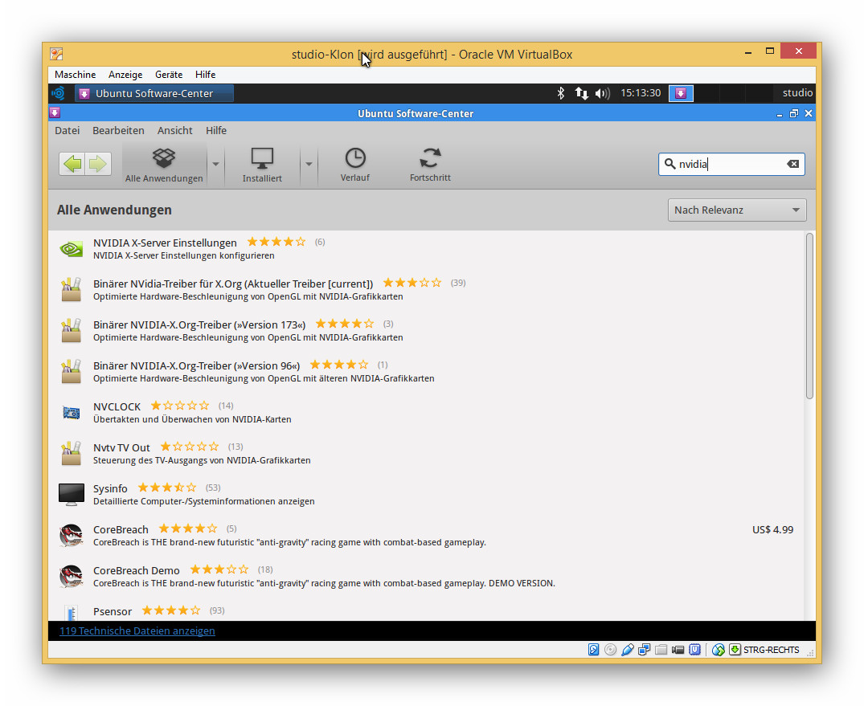Open the Datei menu in Software-Center
The image size is (864, 706).
click(68, 130)
